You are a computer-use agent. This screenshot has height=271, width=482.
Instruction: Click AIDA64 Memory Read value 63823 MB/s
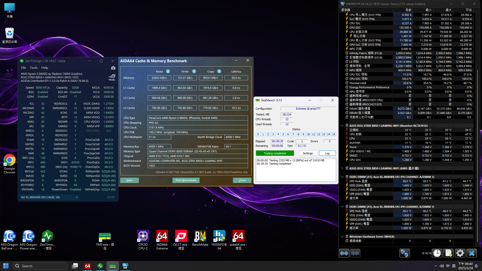point(159,78)
